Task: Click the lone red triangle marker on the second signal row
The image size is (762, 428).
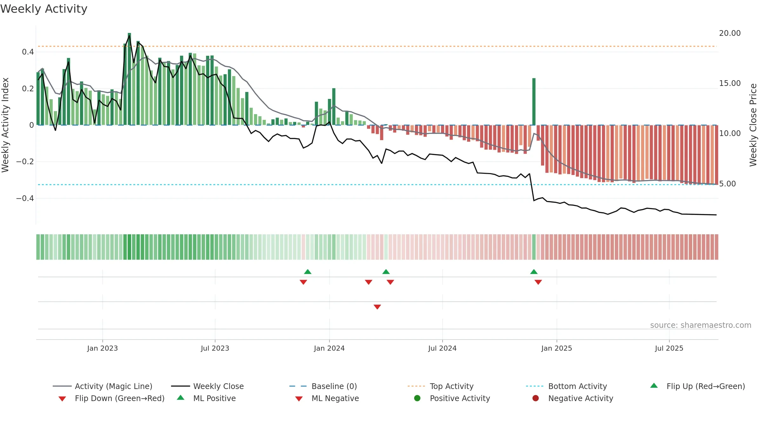Action: tap(377, 307)
